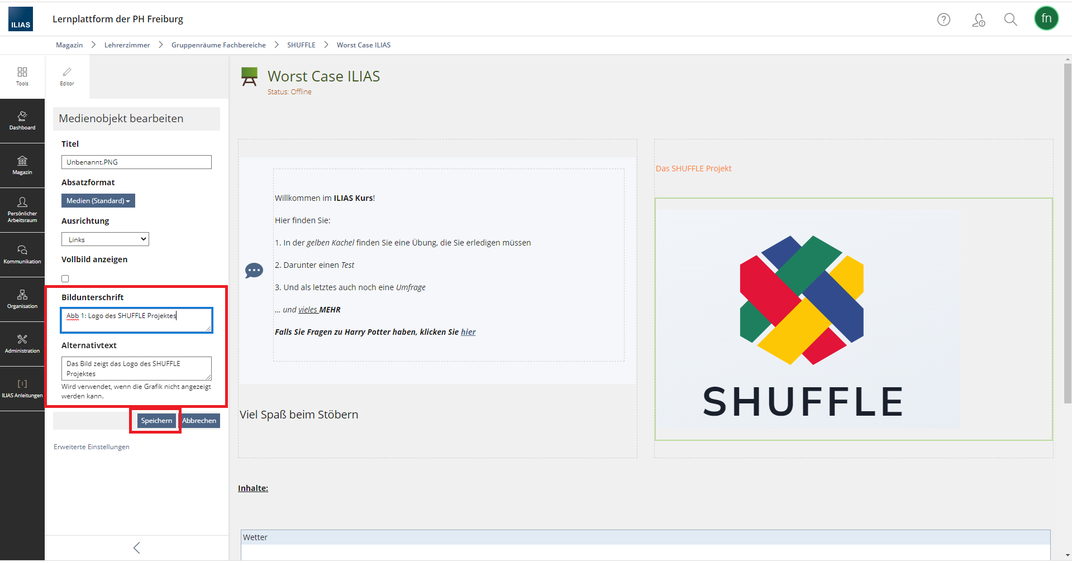Navigate to the SHUFFLE breadcrumb
This screenshot has width=1072, height=563.
(301, 45)
